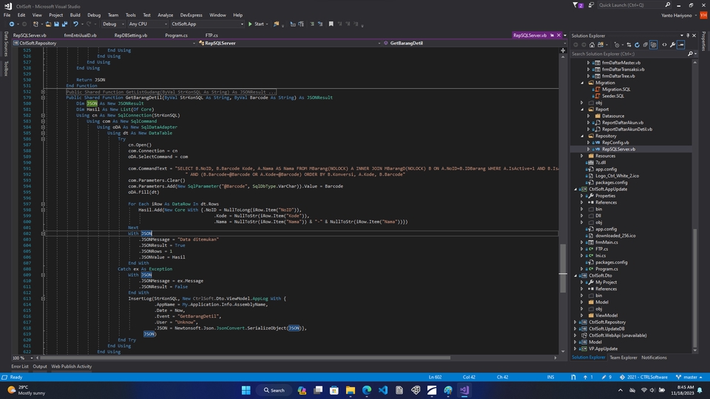Click the Open File folder toolbar icon
710x399 pixels.
coord(49,24)
